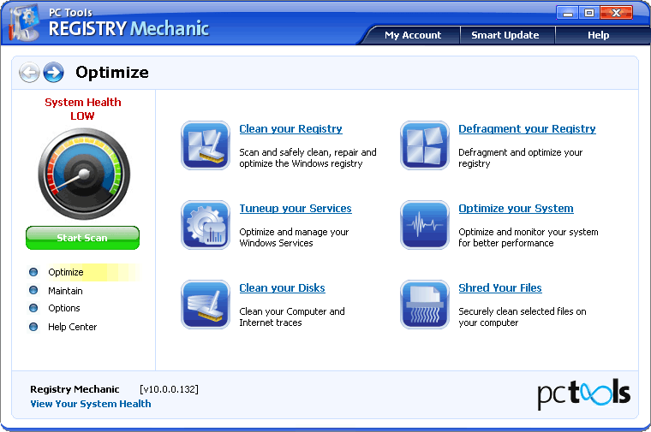Viewport: 651px width, 432px height.
Task: Click the Shred Your Files shredder icon
Action: (x=425, y=305)
